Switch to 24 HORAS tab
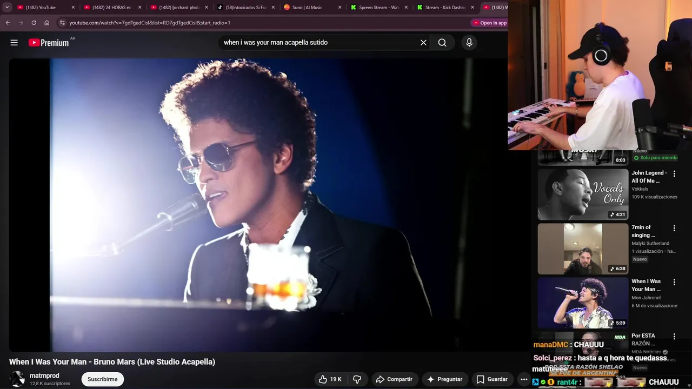This screenshot has width=692, height=389. point(112,8)
